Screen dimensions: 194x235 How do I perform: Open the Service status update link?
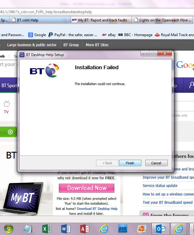point(160,185)
